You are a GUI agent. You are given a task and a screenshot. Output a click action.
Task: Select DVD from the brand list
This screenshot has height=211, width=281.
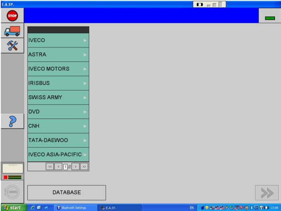coord(58,112)
